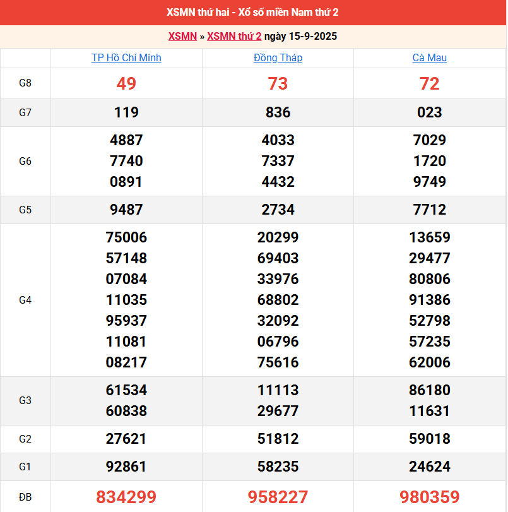Click special prize number 834299

click(126, 497)
